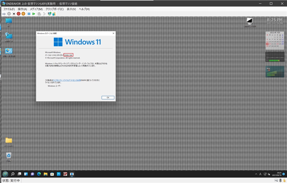The image size is (287, 183).
Task: Click the keyboard status icon in status bar
Action: point(276,180)
